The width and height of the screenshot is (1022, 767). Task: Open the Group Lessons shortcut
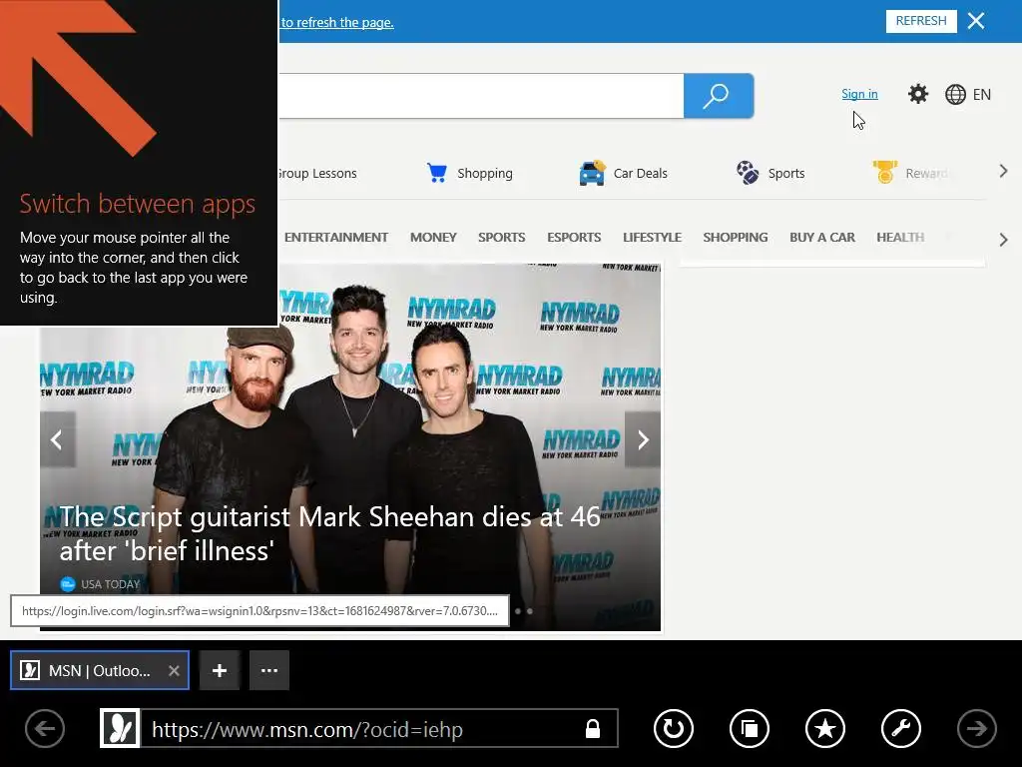tap(317, 174)
